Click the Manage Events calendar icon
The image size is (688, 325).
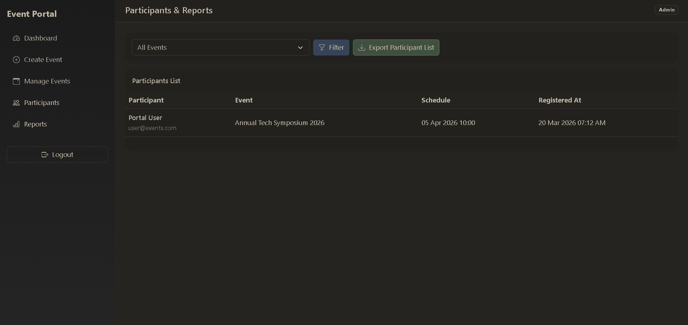(x=16, y=81)
